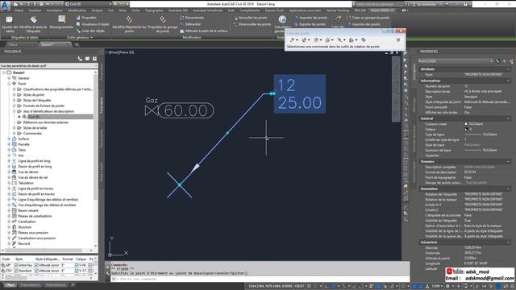Click Déverrouiller les points
The height and width of the screenshot is (290, 516).
pyautogui.click(x=252, y=24)
